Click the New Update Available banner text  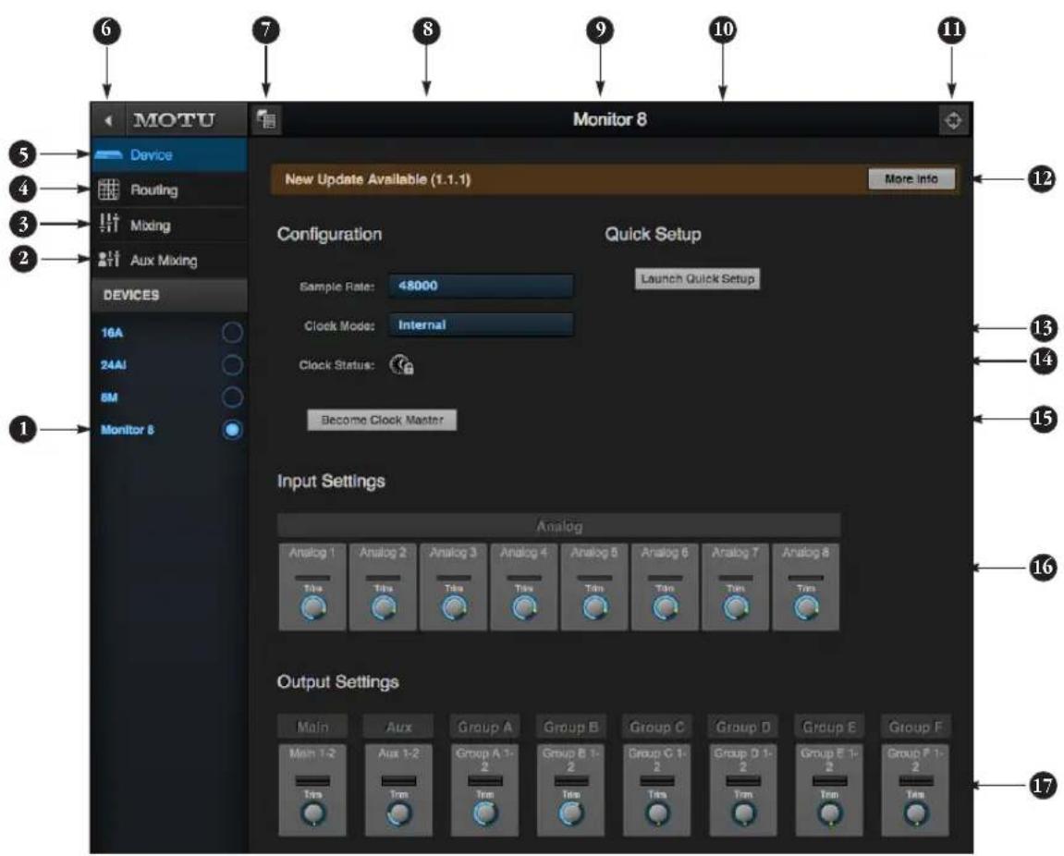coord(378,179)
